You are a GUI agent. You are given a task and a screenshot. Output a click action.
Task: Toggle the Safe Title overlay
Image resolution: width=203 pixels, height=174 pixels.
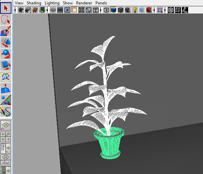point(96,10)
